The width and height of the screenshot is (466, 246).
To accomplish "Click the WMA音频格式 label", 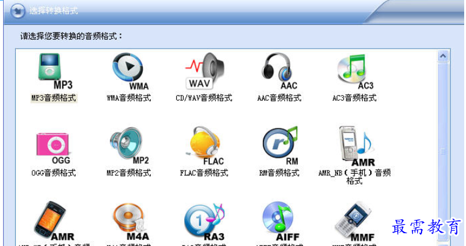I will pyautogui.click(x=129, y=98).
